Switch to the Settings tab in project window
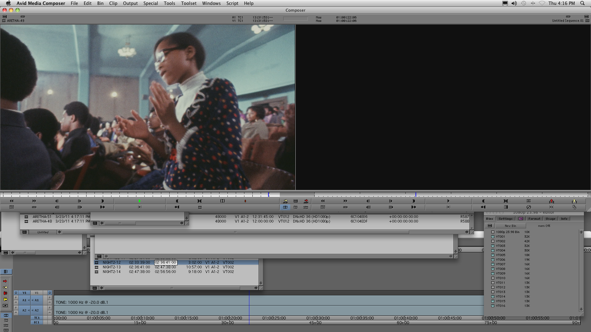Screen dimensions: 591x332 coord(505,219)
